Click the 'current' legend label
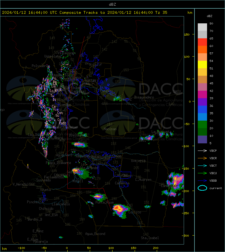This screenshot has height=252, width=225. 216,188
